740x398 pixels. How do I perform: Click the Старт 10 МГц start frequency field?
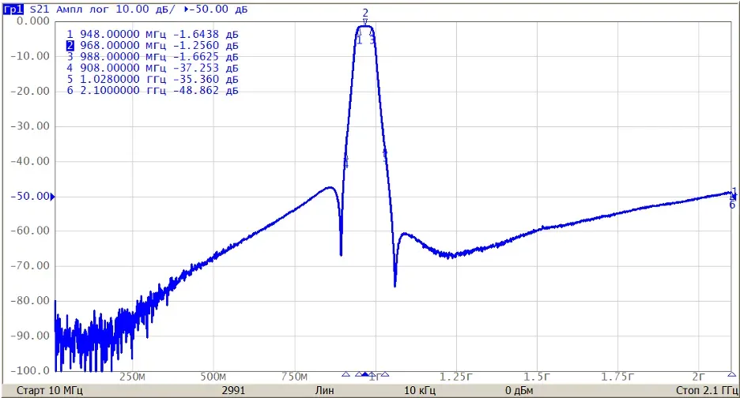pos(50,390)
